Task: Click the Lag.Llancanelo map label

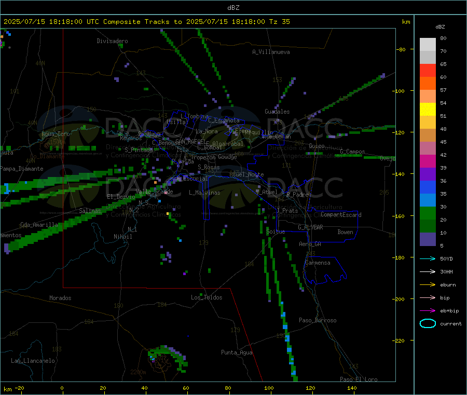Action: coord(33,361)
